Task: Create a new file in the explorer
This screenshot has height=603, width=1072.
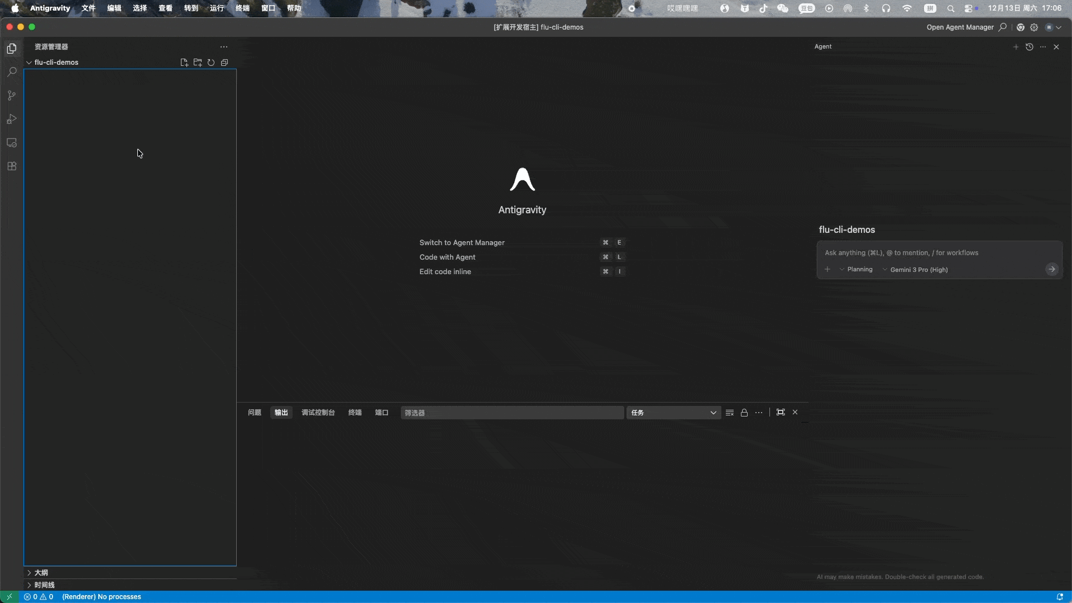Action: click(184, 63)
